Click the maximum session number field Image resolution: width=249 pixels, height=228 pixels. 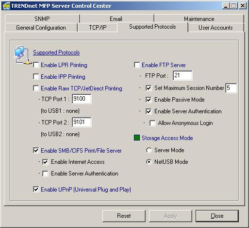click(x=231, y=88)
